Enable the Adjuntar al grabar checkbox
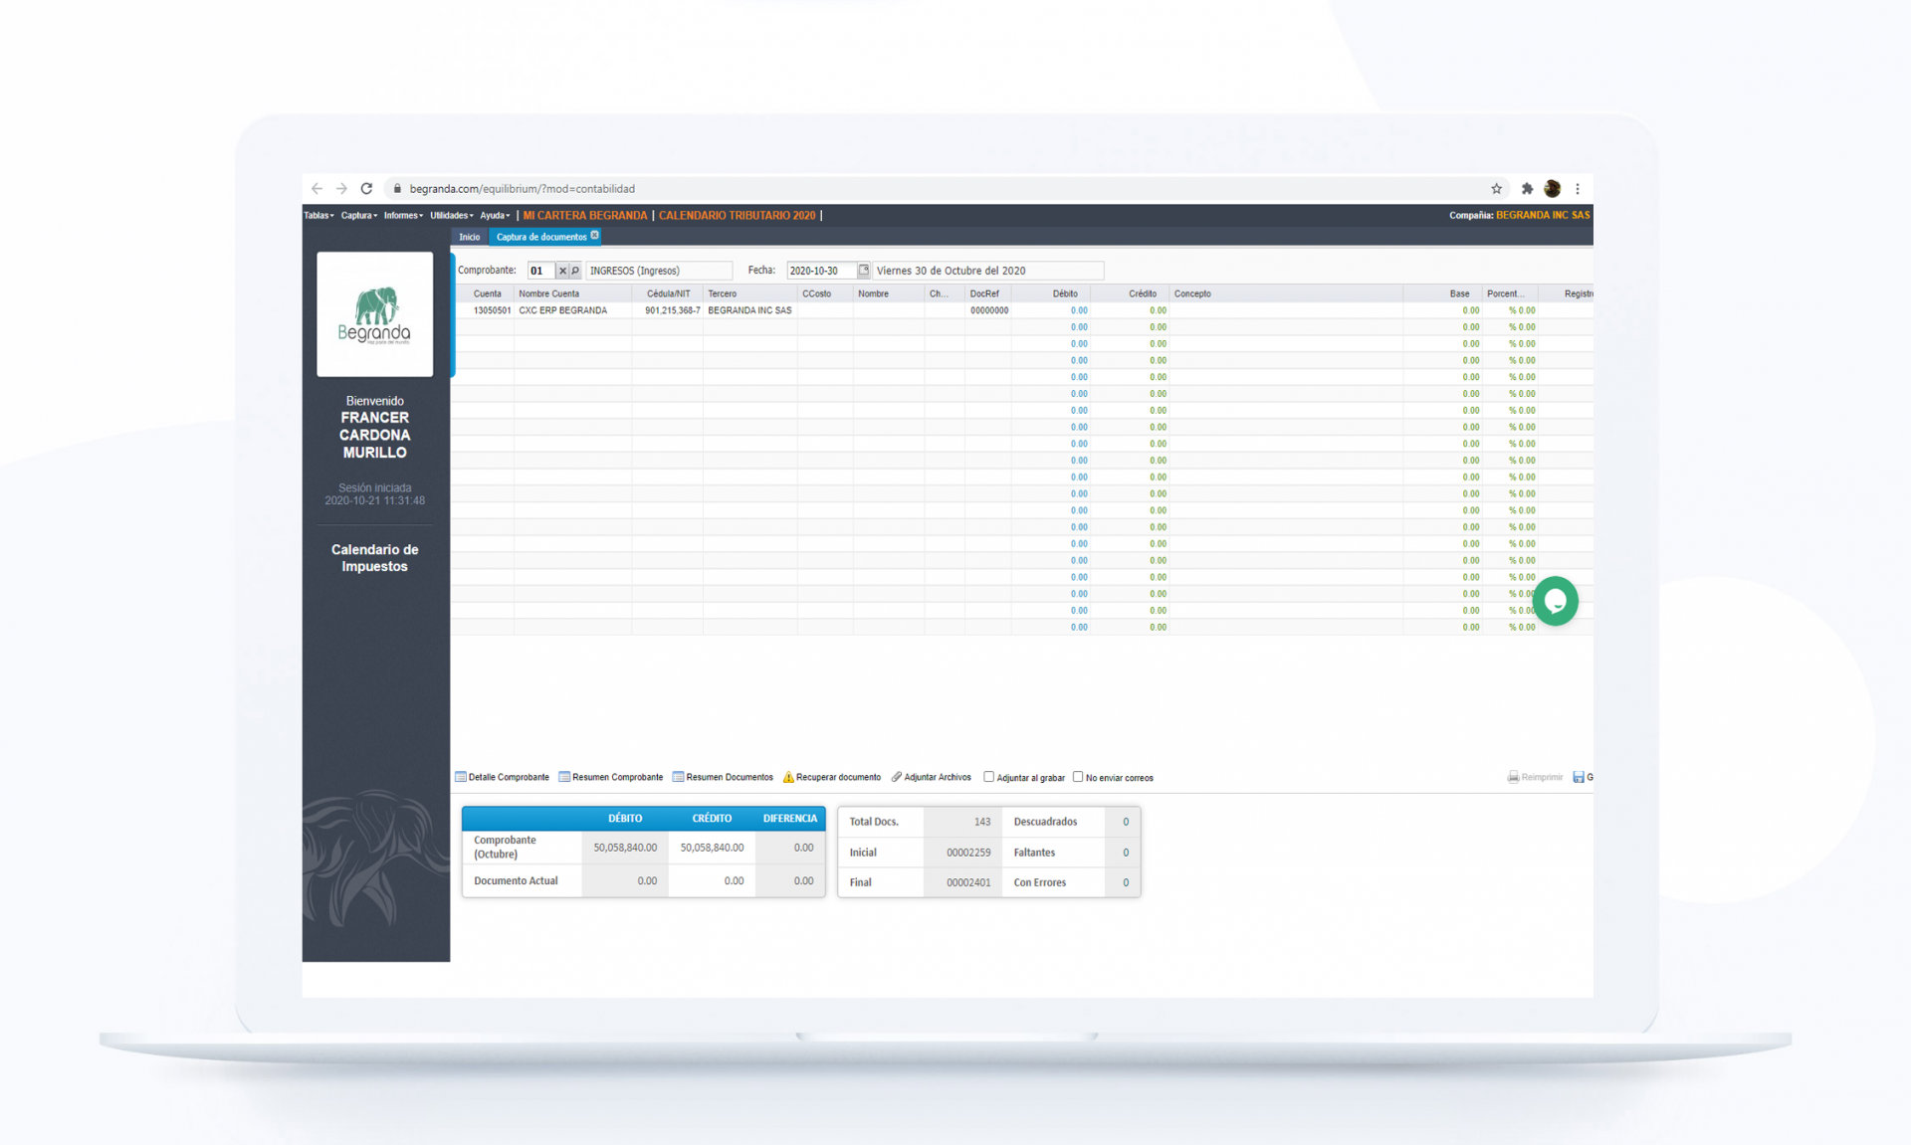Viewport: 1911px width, 1145px height. point(989,777)
